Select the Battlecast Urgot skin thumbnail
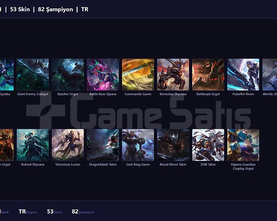This screenshot has width=277, height=221. [x=208, y=75]
